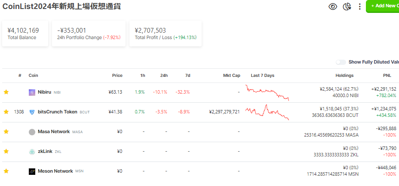Unfavorite Nibiru with its star icon

tap(6, 92)
